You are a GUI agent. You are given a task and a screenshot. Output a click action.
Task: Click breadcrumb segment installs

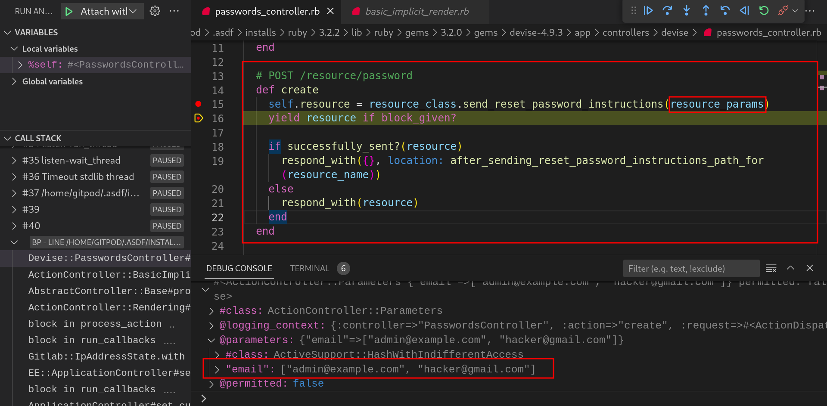click(261, 32)
